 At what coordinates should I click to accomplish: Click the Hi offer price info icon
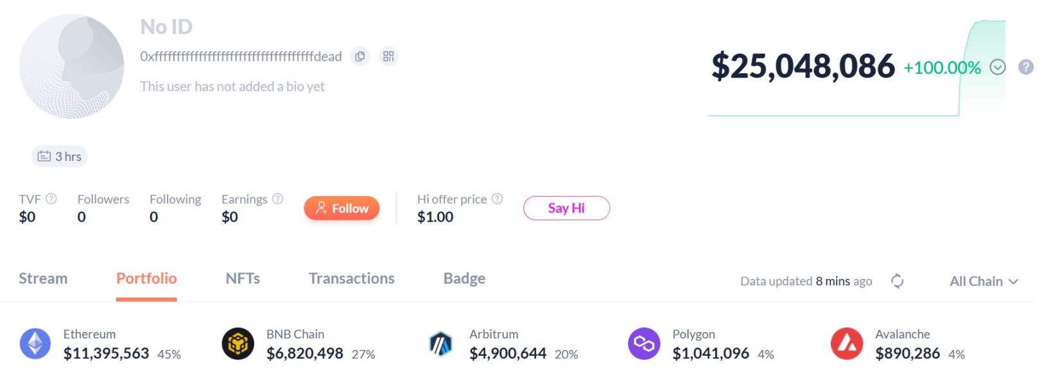click(497, 199)
